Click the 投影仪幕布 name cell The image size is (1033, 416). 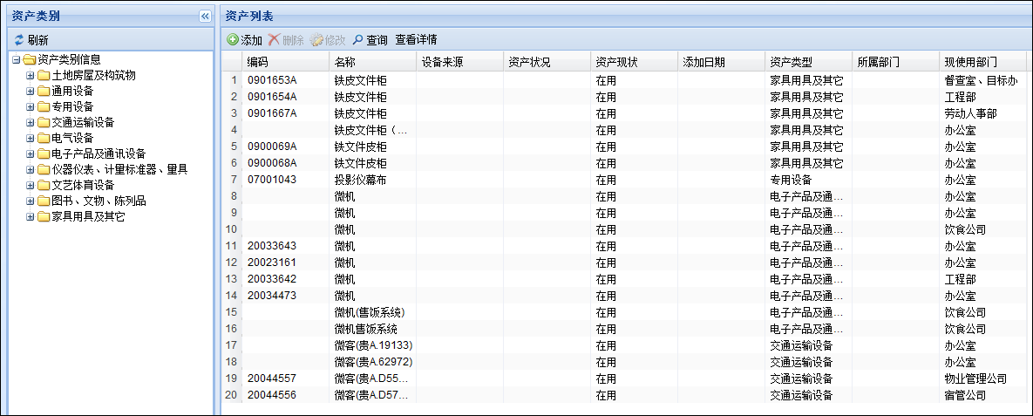[372, 180]
